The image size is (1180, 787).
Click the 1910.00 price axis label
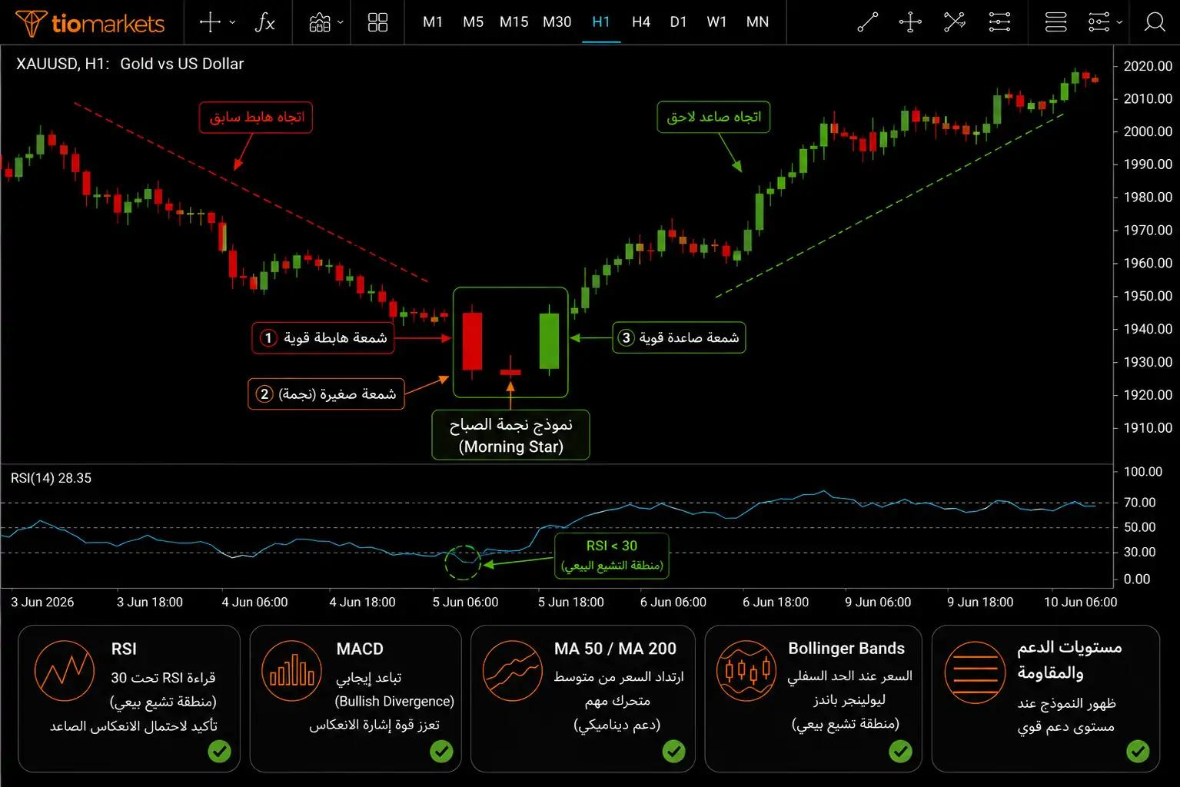[x=1148, y=428]
